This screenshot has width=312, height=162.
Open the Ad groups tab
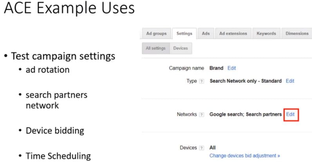[x=157, y=33]
